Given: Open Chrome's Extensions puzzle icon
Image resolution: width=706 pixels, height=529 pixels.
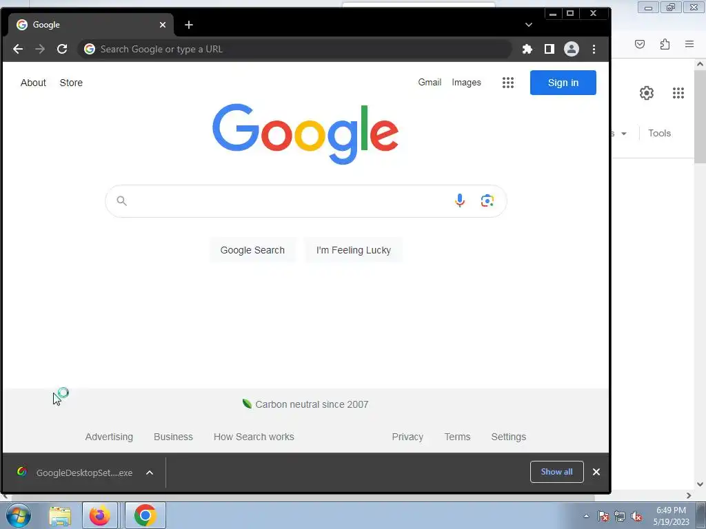Looking at the screenshot, I should 527,49.
